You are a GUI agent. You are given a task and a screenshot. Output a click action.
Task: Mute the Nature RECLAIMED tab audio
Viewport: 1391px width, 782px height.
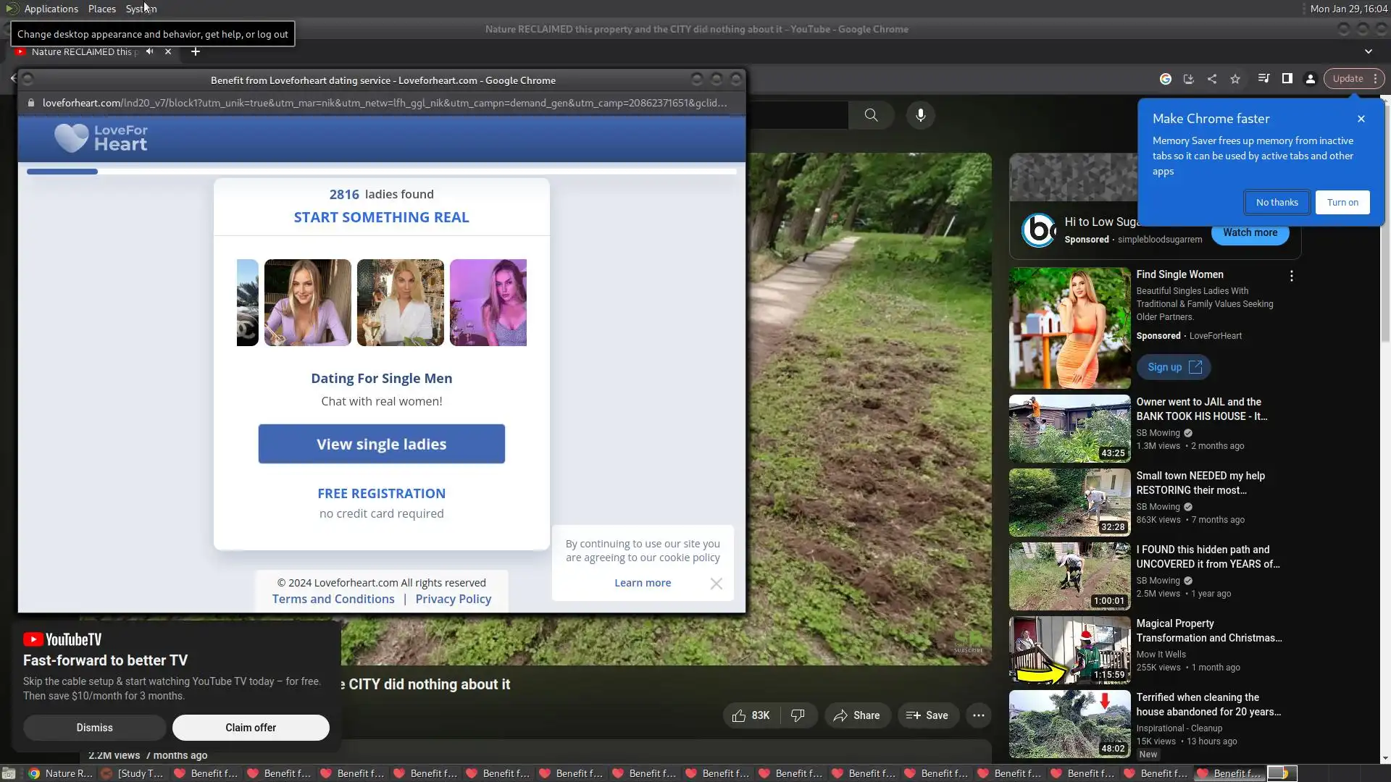click(149, 51)
